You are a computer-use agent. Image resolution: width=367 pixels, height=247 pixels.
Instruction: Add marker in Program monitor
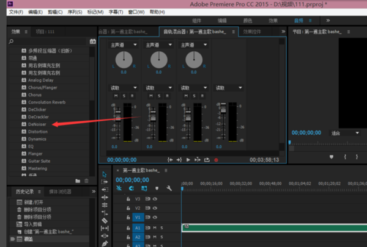(x=332, y=157)
